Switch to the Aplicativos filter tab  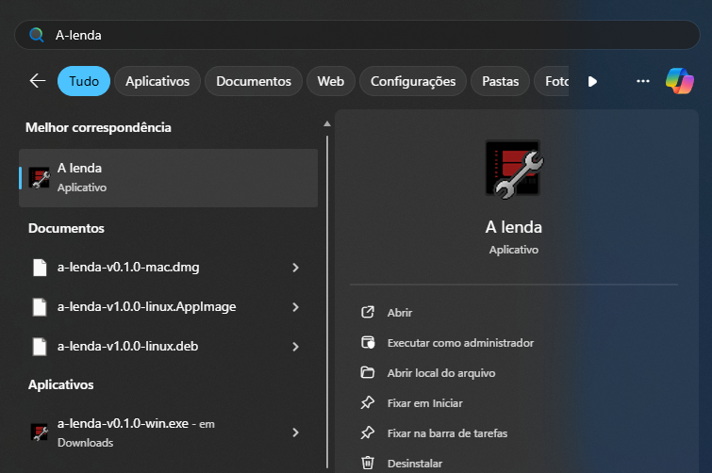[x=157, y=81]
